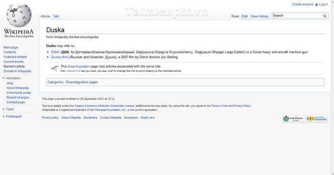
Task: Open Featured content link
Action: point(15,57)
